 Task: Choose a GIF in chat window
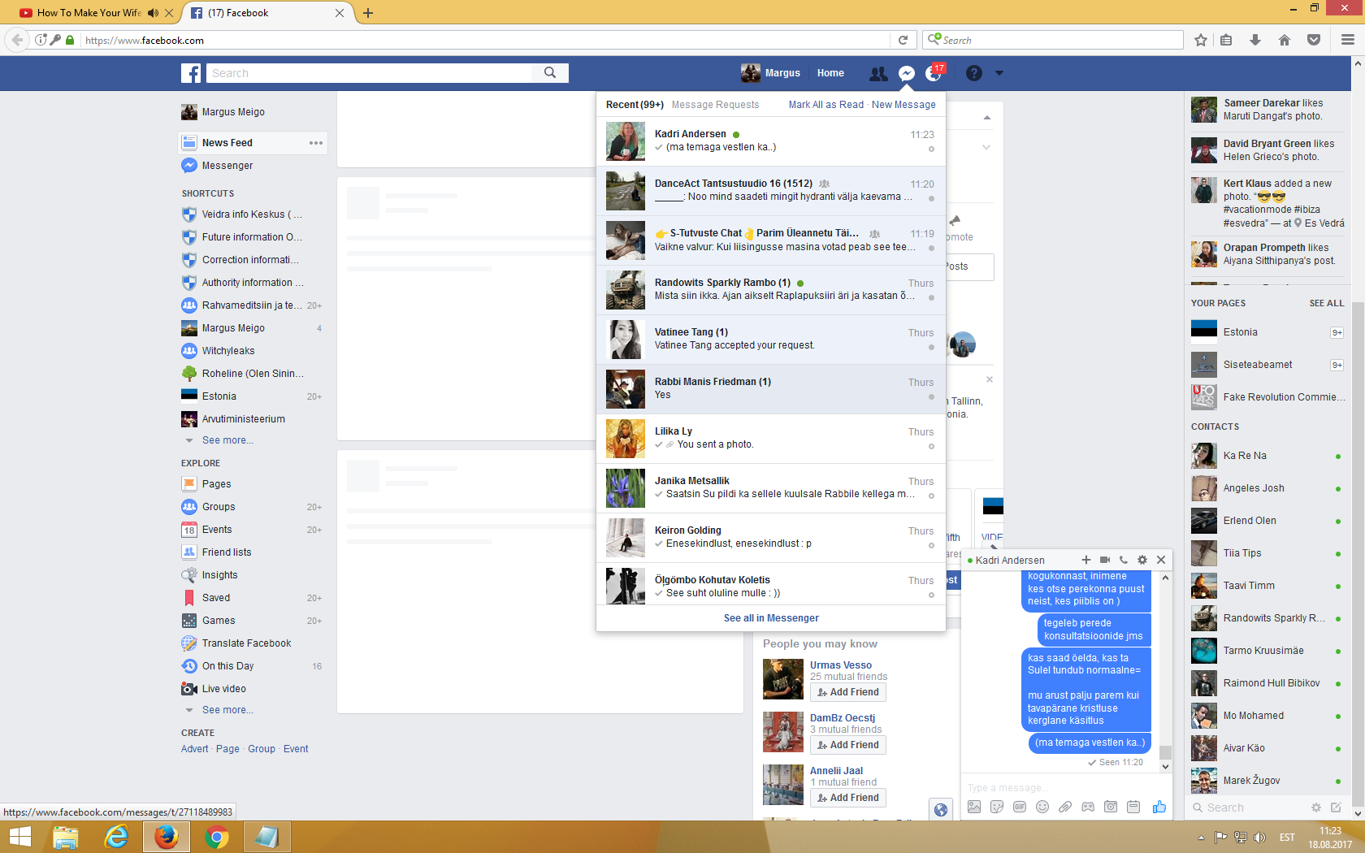[1020, 807]
